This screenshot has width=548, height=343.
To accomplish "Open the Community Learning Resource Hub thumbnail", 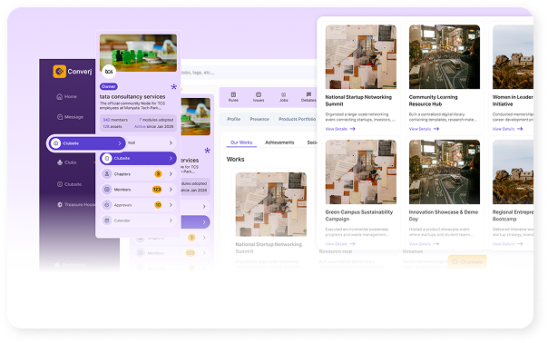I will [x=445, y=56].
